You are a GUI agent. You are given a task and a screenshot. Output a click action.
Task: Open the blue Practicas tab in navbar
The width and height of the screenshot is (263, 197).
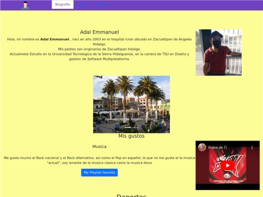[x=101, y=4]
